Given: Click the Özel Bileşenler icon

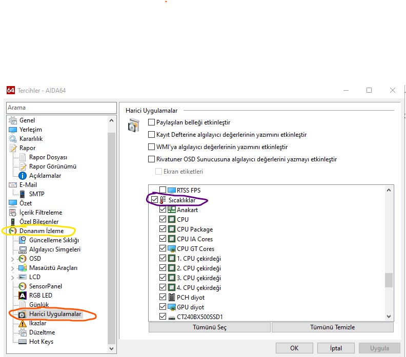Looking at the screenshot, I should tap(13, 222).
